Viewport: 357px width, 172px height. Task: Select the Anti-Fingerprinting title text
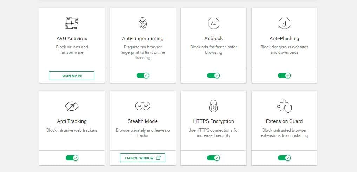pos(143,38)
